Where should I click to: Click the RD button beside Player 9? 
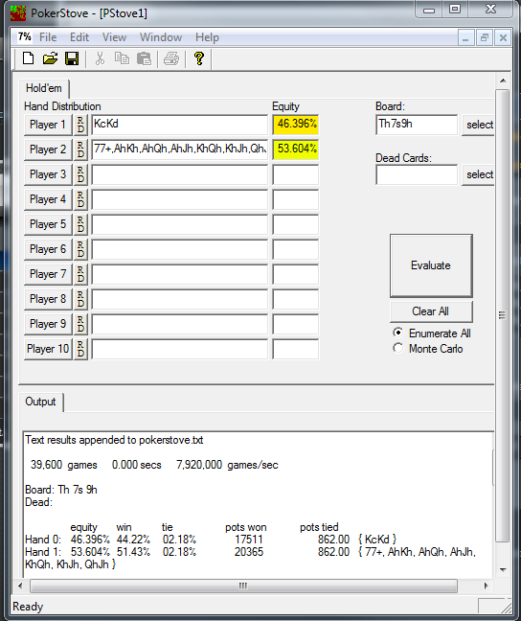click(80, 324)
